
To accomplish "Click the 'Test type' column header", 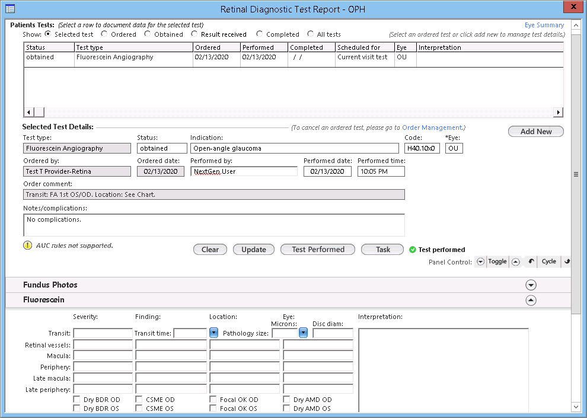I will coord(133,47).
